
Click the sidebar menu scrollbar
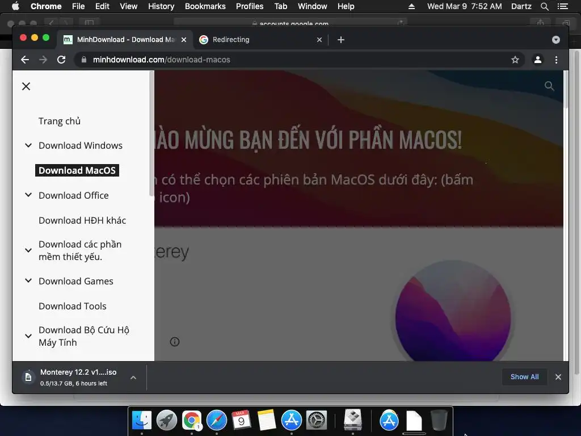(151, 133)
